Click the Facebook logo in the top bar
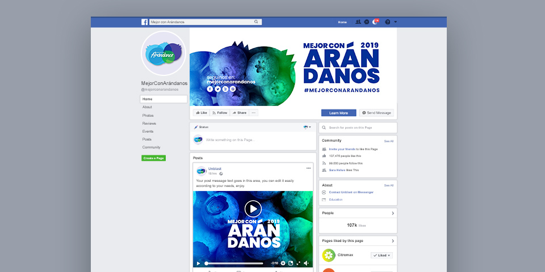545x272 pixels. [144, 22]
